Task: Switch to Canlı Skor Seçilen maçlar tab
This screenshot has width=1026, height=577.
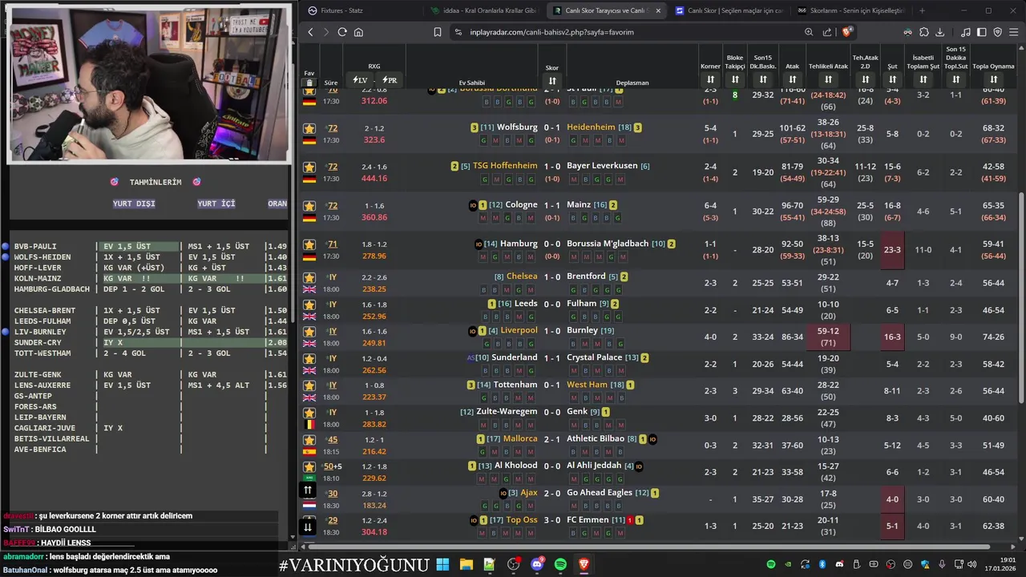Action: coord(728,10)
